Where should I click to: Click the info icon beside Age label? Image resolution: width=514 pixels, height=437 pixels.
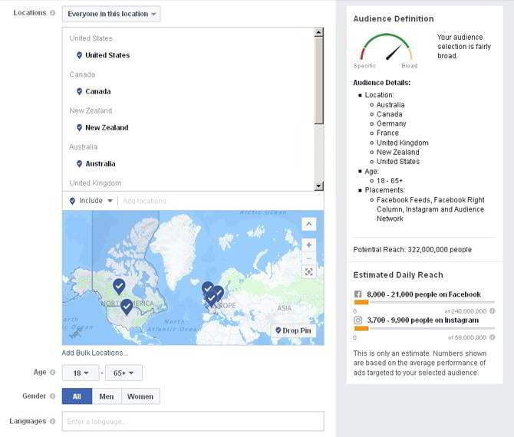pos(52,373)
